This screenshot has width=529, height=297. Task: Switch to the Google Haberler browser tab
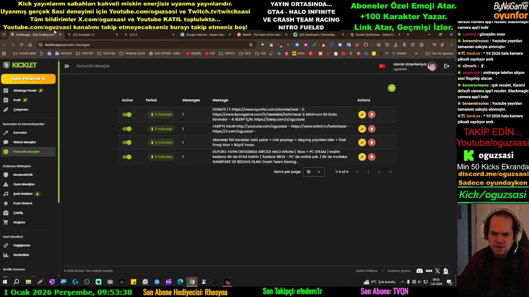205,35
